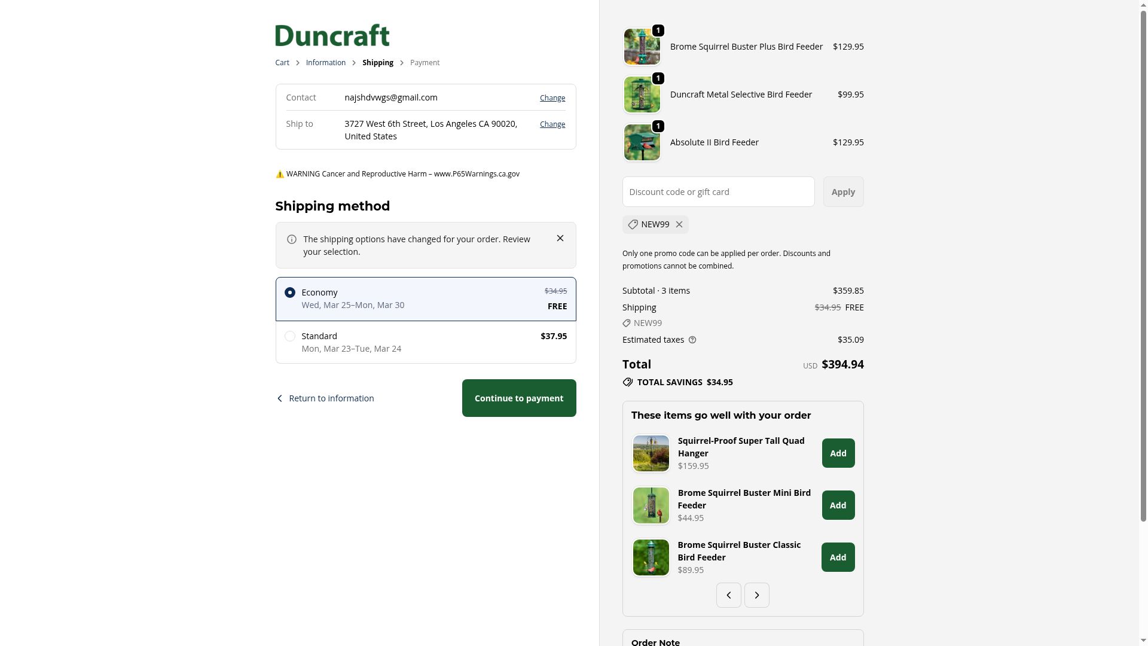This screenshot has width=1148, height=646.
Task: Click the Total Savings tag icon
Action: click(628, 382)
